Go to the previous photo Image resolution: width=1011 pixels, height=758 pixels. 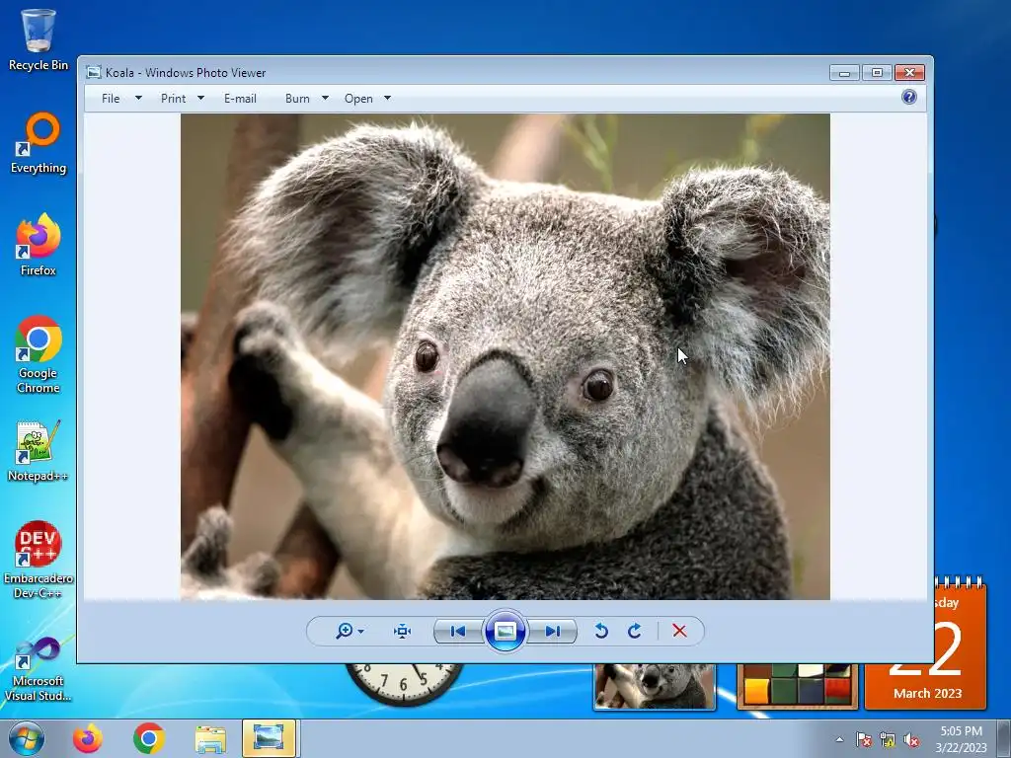[457, 632]
